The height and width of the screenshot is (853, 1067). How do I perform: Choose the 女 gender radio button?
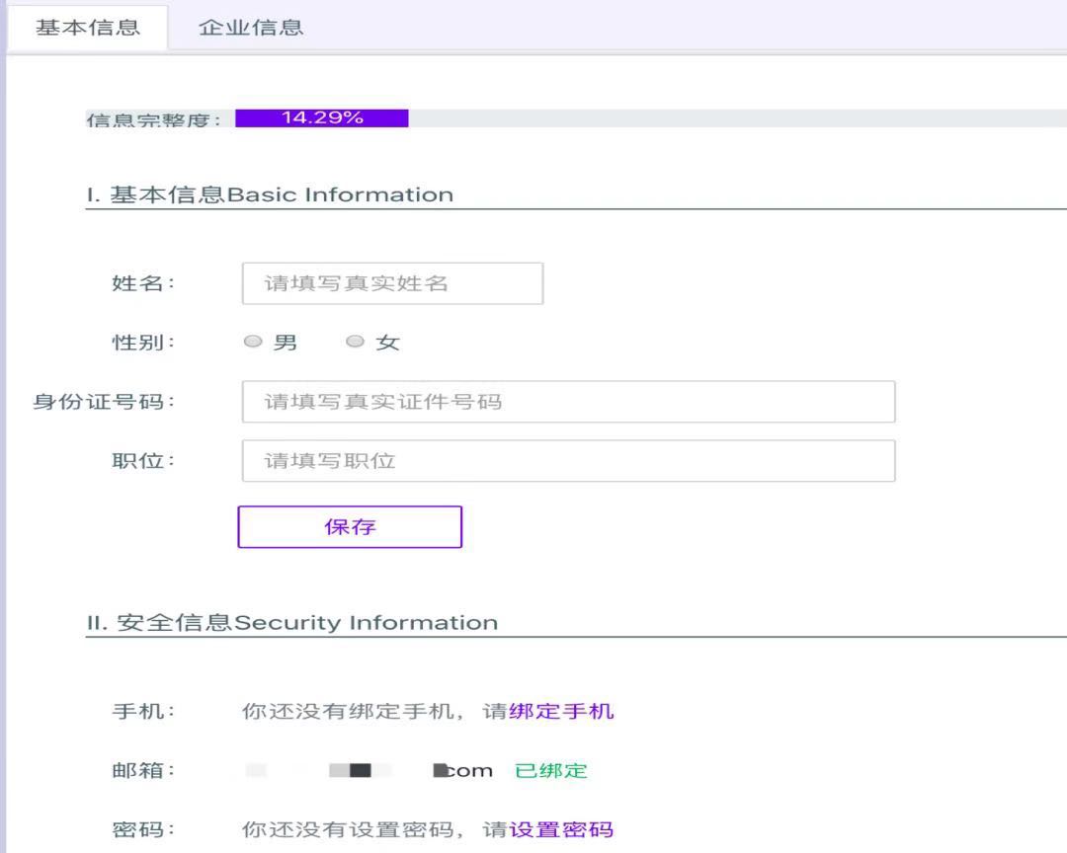[x=356, y=342]
